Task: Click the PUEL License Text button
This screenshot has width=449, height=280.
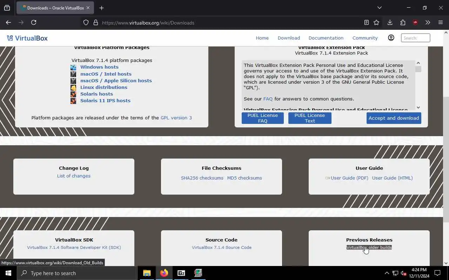Action: (310, 118)
